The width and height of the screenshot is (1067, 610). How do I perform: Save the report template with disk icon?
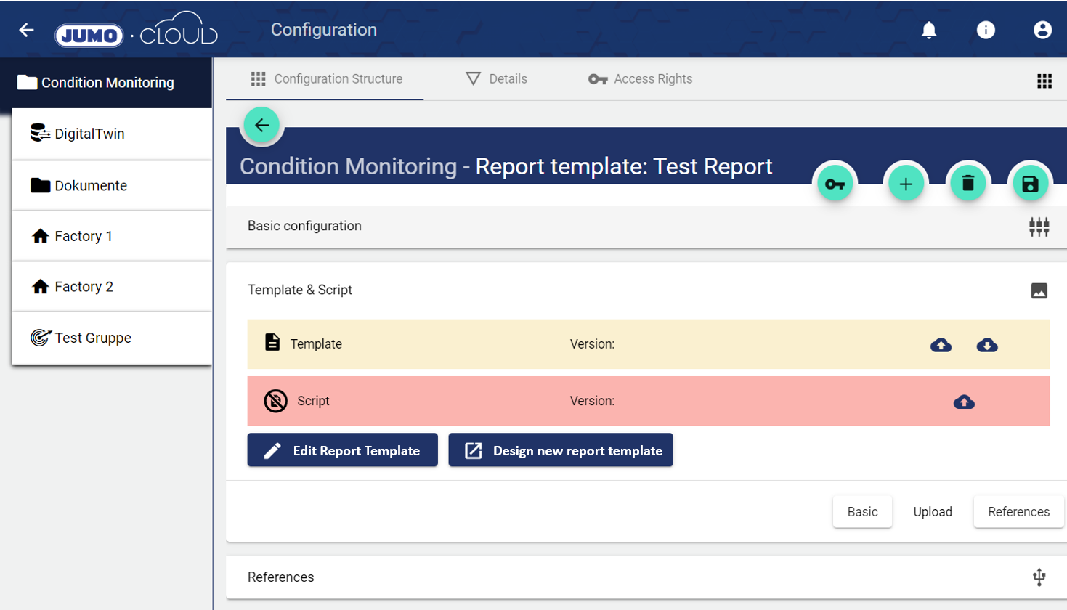pyautogui.click(x=1030, y=184)
